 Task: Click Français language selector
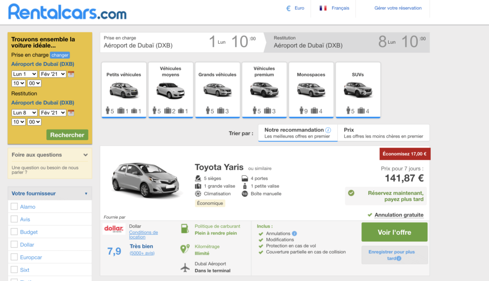[x=334, y=8]
